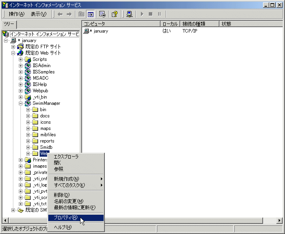Open the すべてのタスク(K) submenu
Image resolution: width=285 pixels, height=234 pixels.
(76, 185)
